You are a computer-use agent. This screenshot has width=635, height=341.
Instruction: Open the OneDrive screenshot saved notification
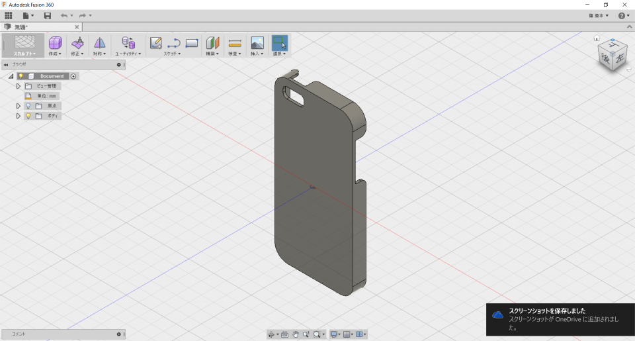pyautogui.click(x=560, y=320)
